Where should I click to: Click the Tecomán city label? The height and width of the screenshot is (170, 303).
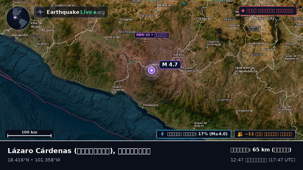coord(42,44)
